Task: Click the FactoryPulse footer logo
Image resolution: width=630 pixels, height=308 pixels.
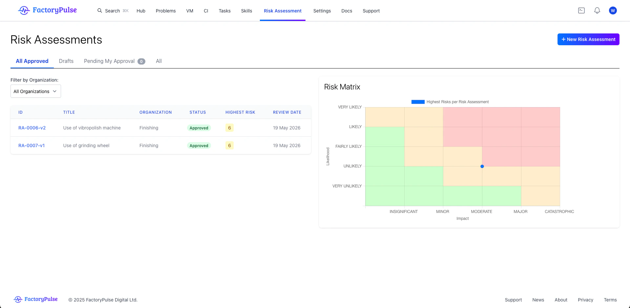Action: [35, 299]
